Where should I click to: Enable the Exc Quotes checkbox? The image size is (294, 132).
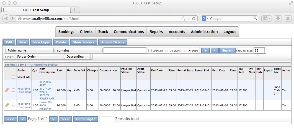(166, 50)
